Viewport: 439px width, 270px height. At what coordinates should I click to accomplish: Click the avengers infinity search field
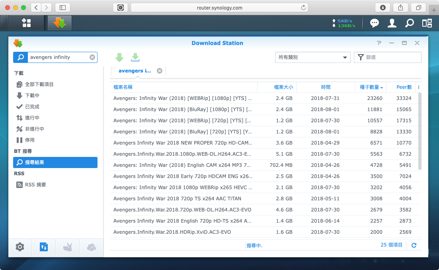tap(59, 57)
